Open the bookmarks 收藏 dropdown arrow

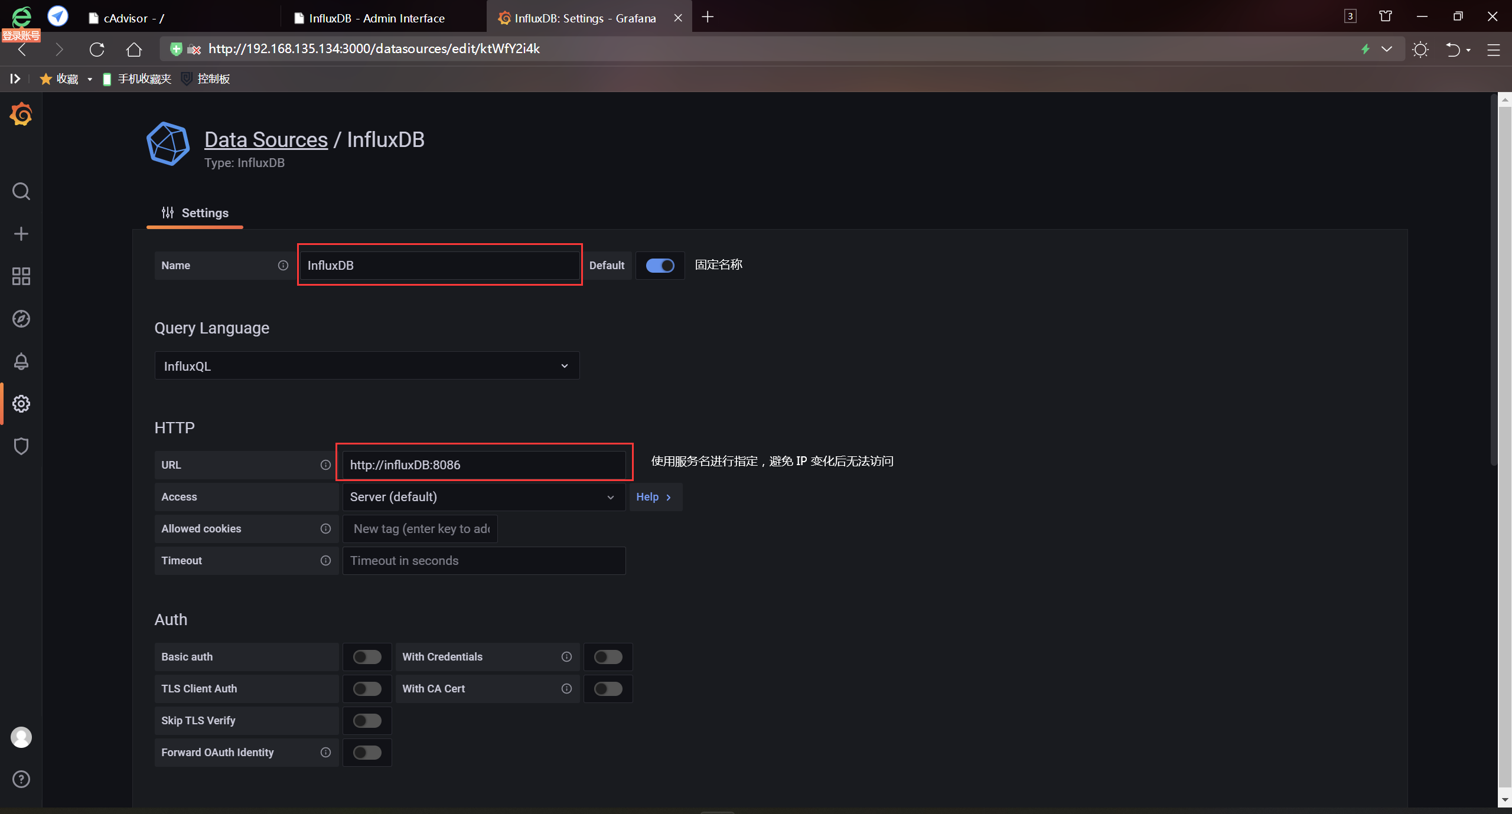[90, 79]
